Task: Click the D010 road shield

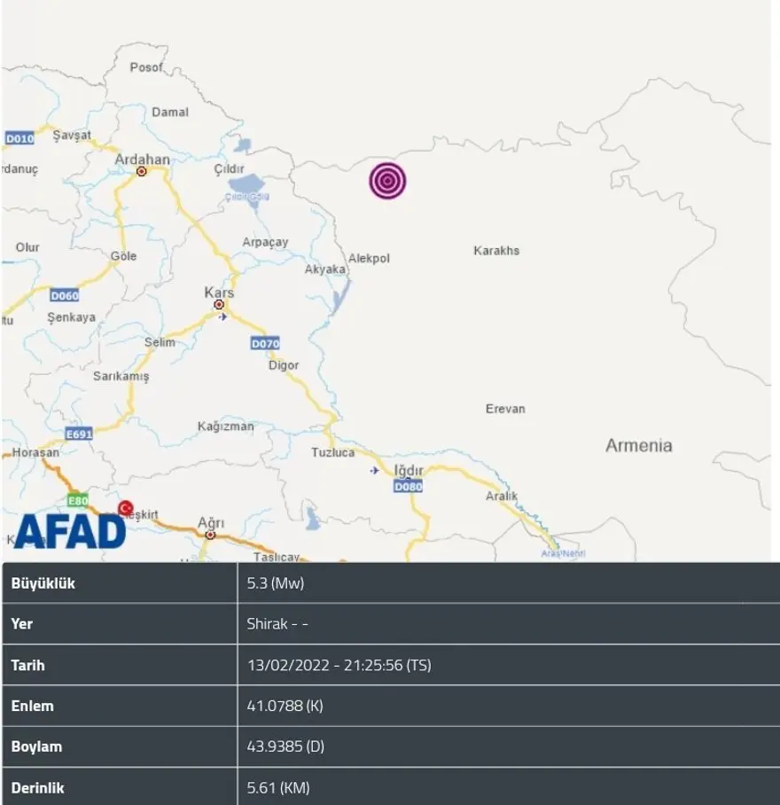Action: tap(19, 138)
